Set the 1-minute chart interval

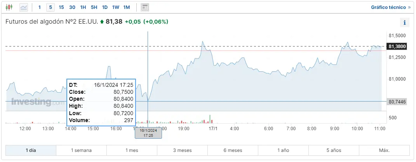coord(40,7)
